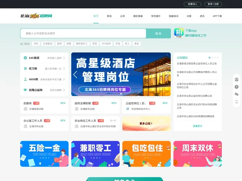Click the graduation cap icon beside 实习岗
Screen dimensions: 242x181
click(25, 68)
